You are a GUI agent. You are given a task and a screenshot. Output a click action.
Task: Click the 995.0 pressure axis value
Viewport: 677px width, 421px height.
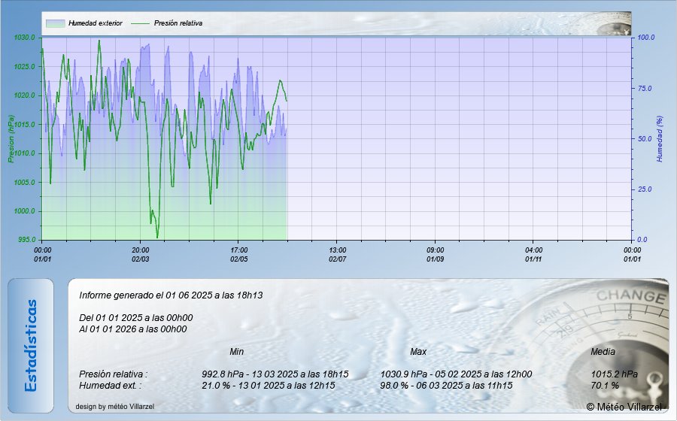(26, 240)
